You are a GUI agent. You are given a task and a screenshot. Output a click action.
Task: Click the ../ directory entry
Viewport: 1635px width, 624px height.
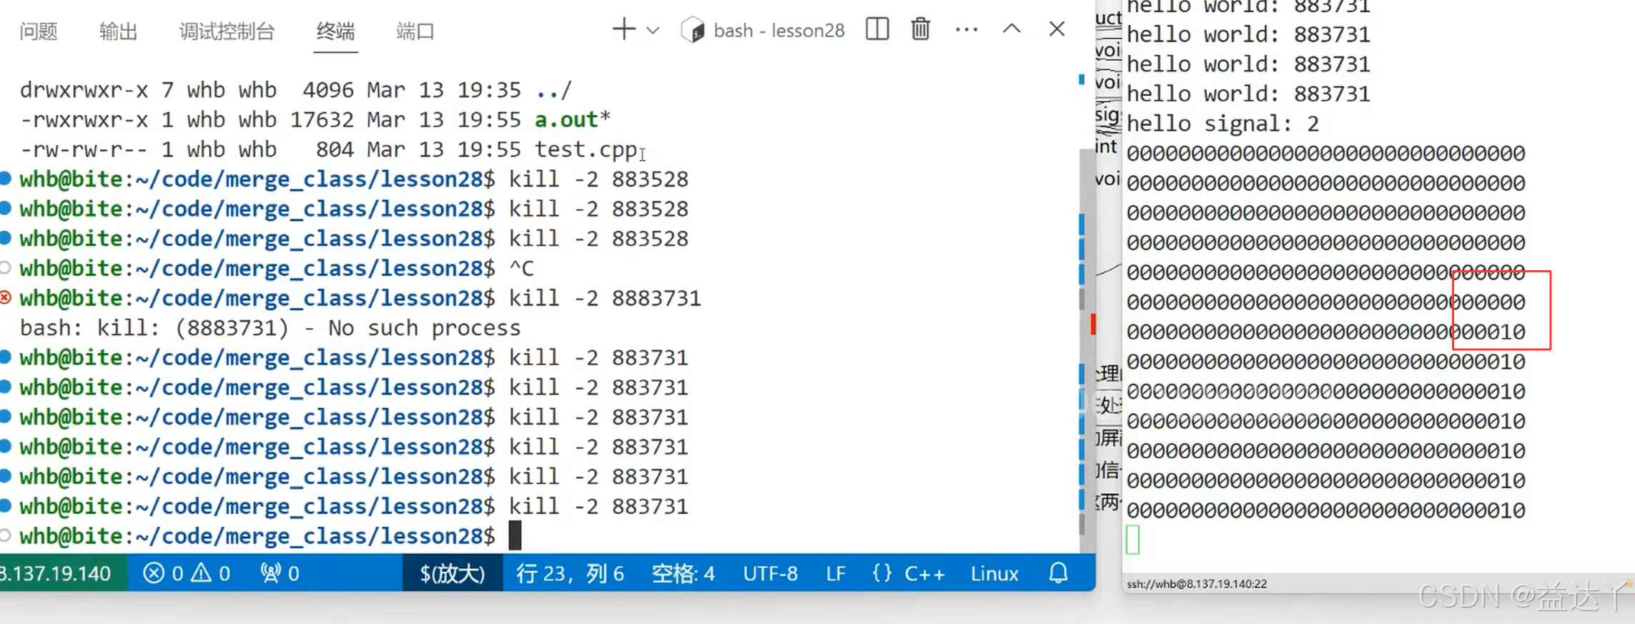coord(553,90)
